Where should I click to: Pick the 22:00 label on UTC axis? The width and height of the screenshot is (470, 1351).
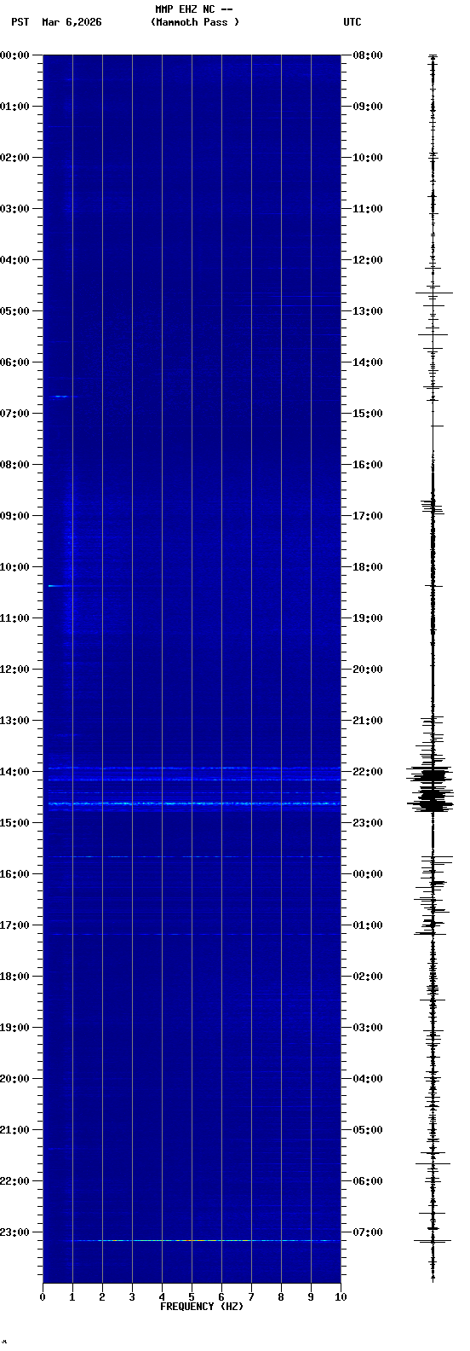point(368,772)
